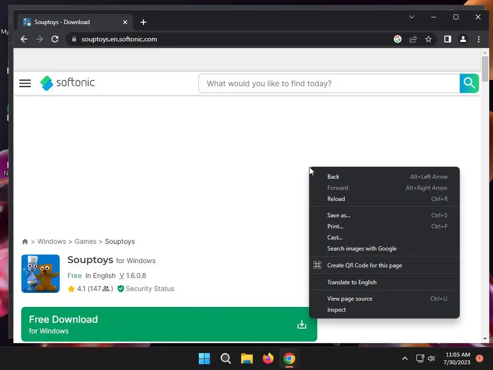493x370 pixels.
Task: Show hidden system tray icons
Action: click(x=405, y=358)
